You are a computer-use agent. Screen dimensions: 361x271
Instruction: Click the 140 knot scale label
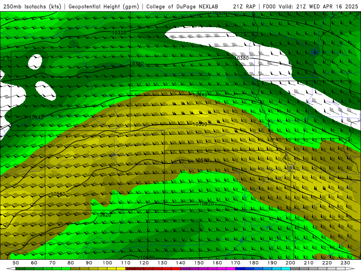point(180,263)
